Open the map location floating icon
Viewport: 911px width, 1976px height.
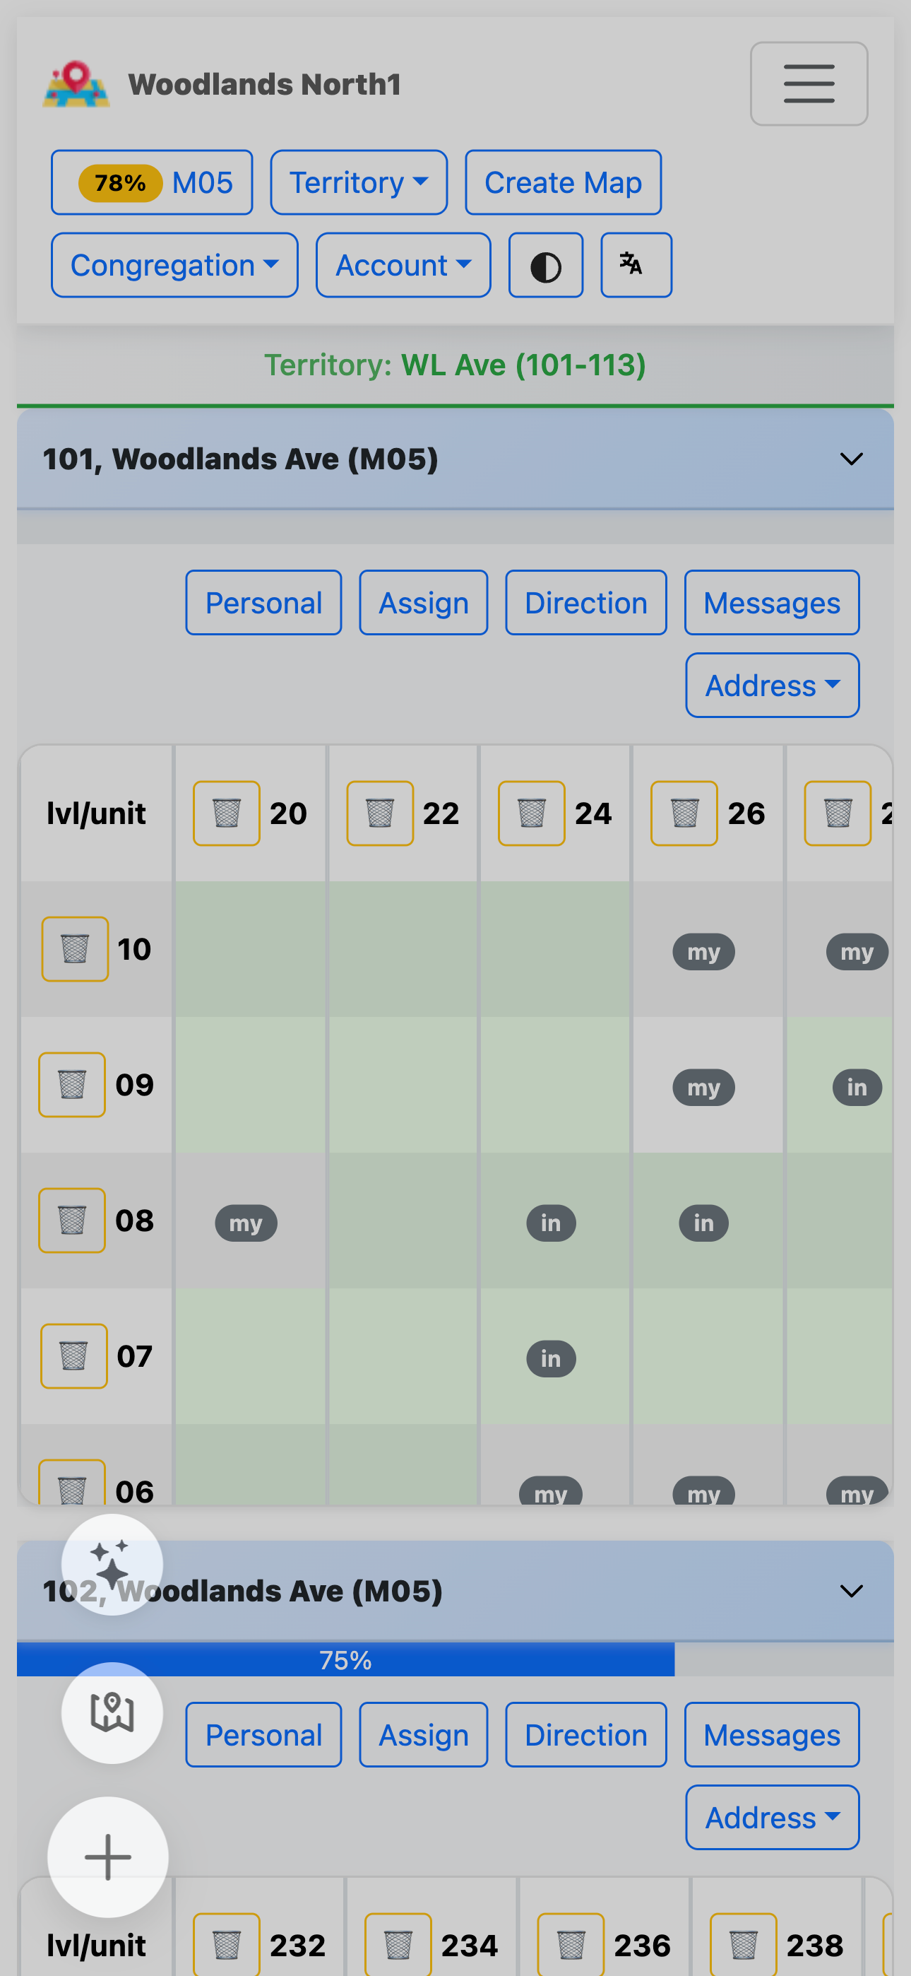[x=110, y=1715]
